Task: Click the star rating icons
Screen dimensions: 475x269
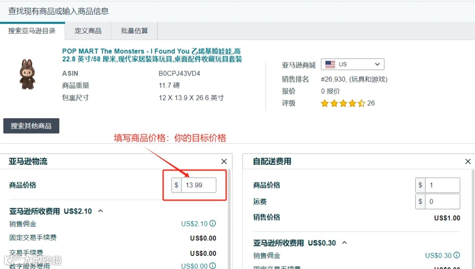Action: point(343,103)
